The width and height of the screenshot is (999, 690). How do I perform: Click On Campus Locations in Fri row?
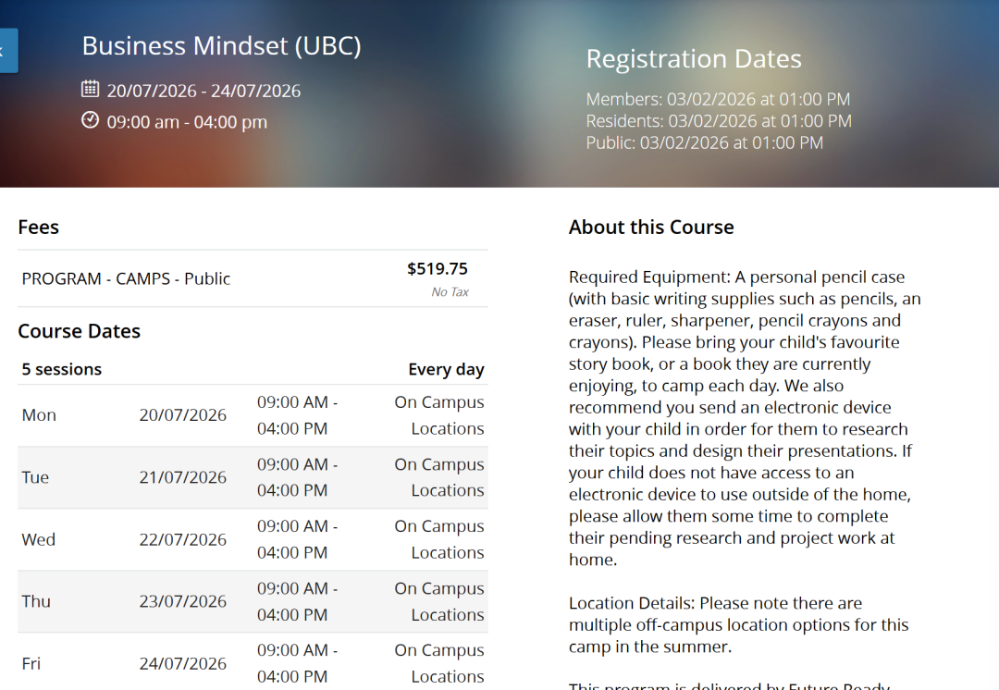pos(439,663)
